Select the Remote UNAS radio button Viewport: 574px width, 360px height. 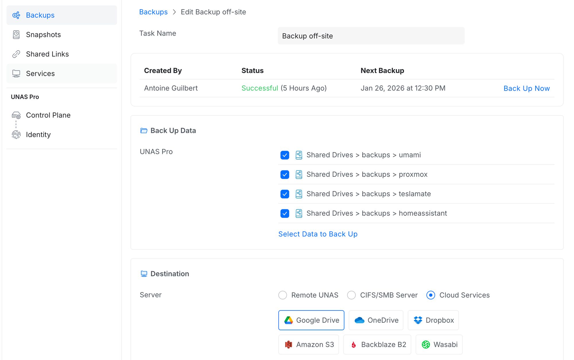tap(283, 295)
